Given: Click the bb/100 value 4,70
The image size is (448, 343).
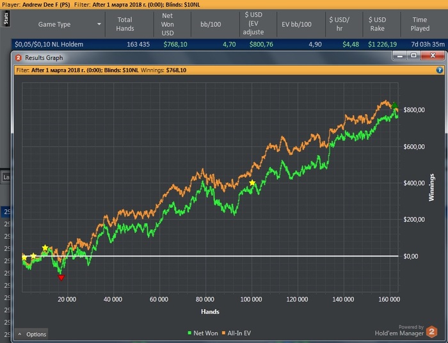Looking at the screenshot, I should [x=229, y=45].
